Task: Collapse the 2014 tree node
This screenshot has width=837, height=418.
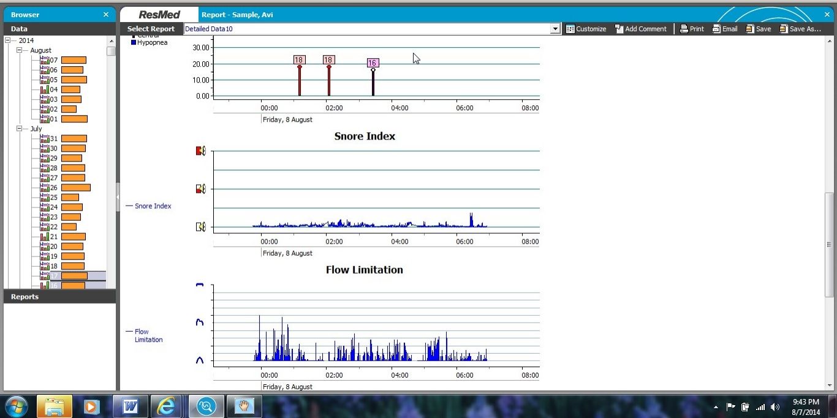Action: [x=8, y=40]
